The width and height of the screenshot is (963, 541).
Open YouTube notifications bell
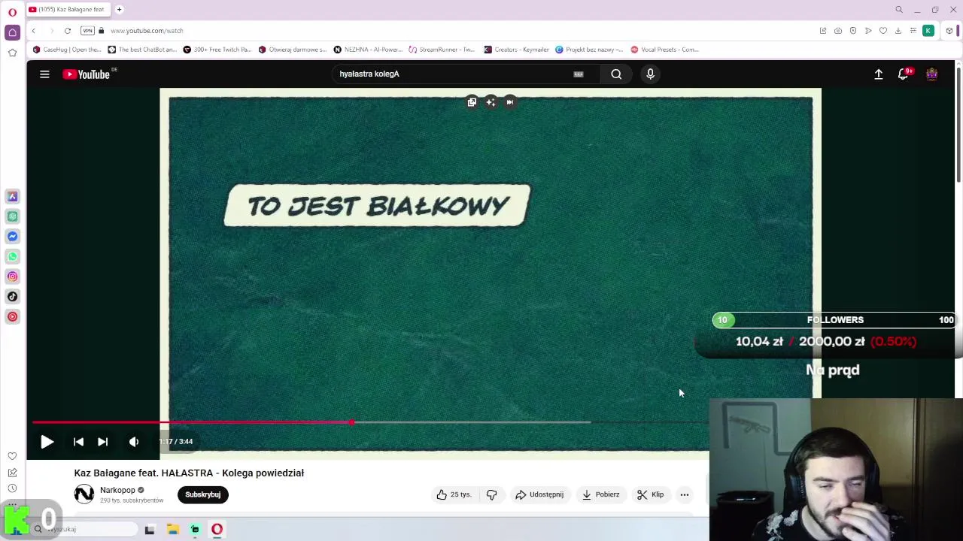tap(904, 74)
